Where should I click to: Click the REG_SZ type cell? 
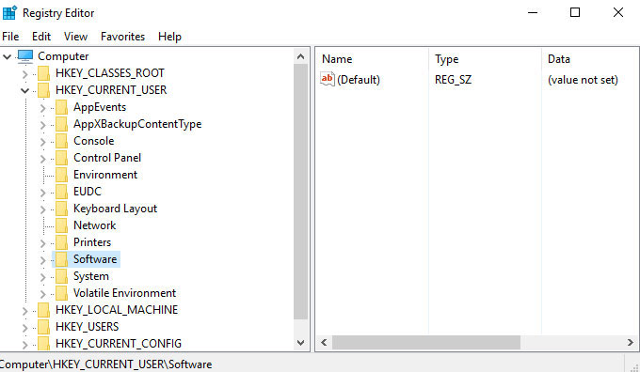click(x=453, y=80)
